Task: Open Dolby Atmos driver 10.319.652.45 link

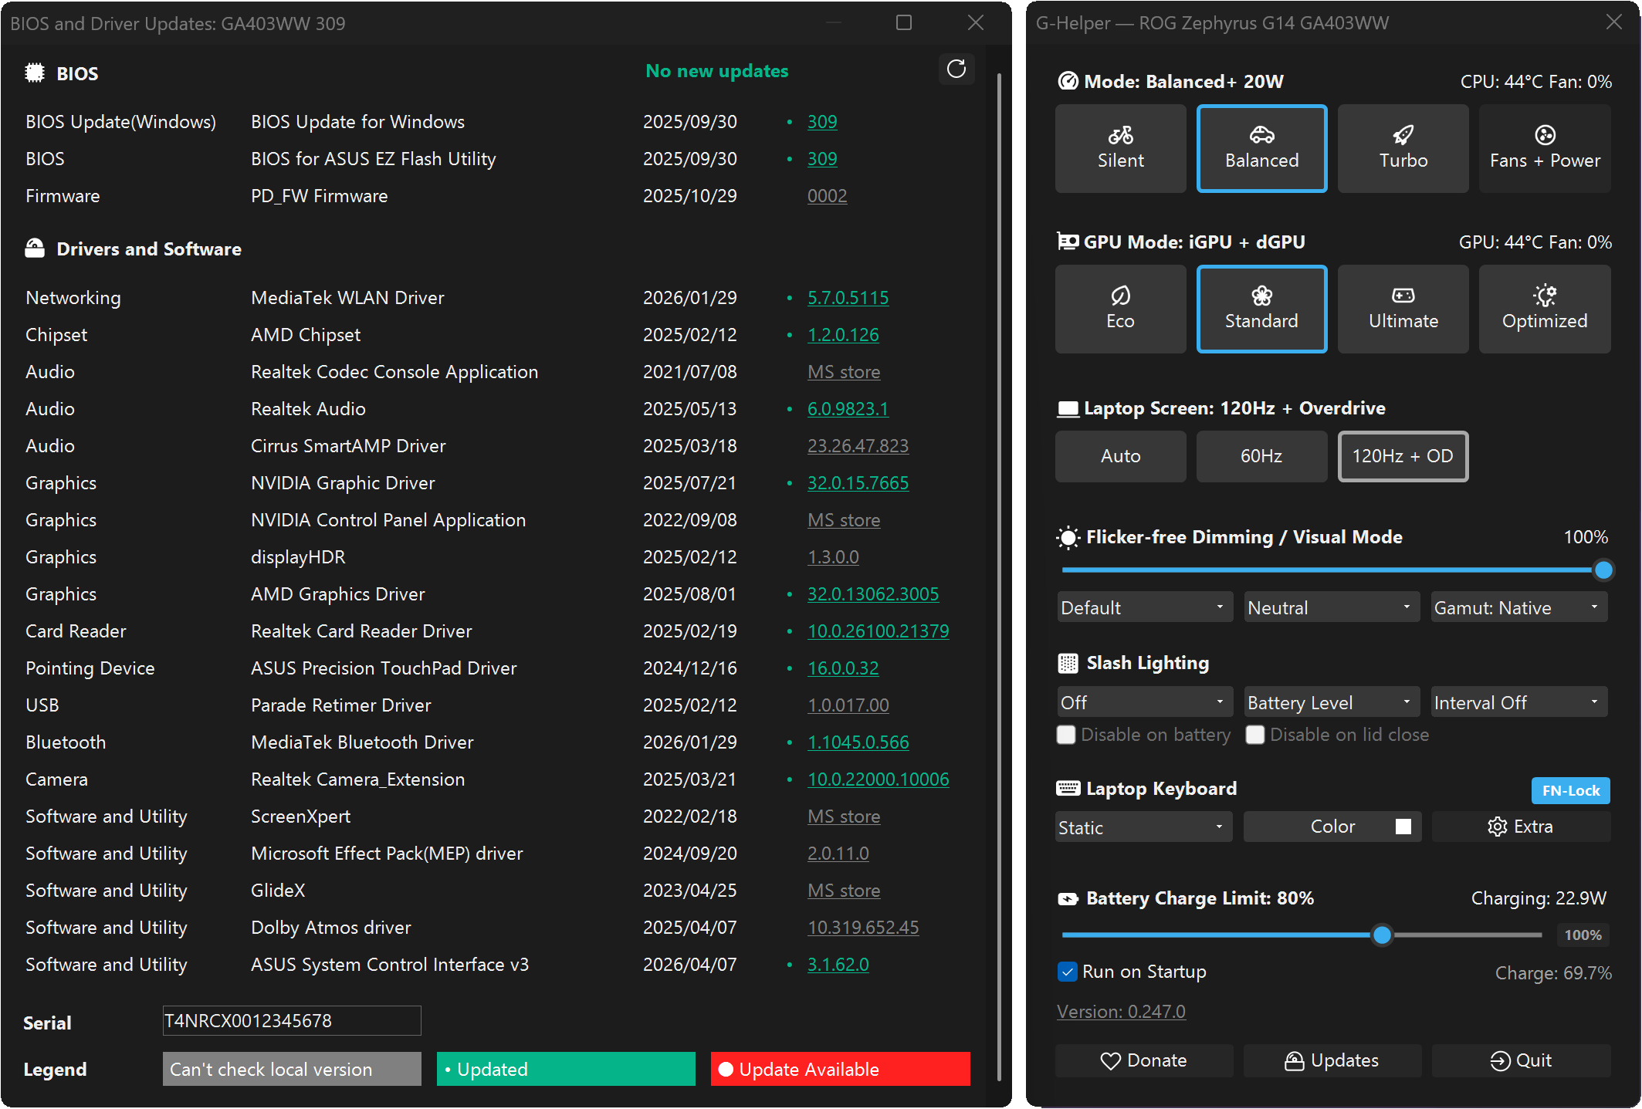Action: tap(863, 928)
